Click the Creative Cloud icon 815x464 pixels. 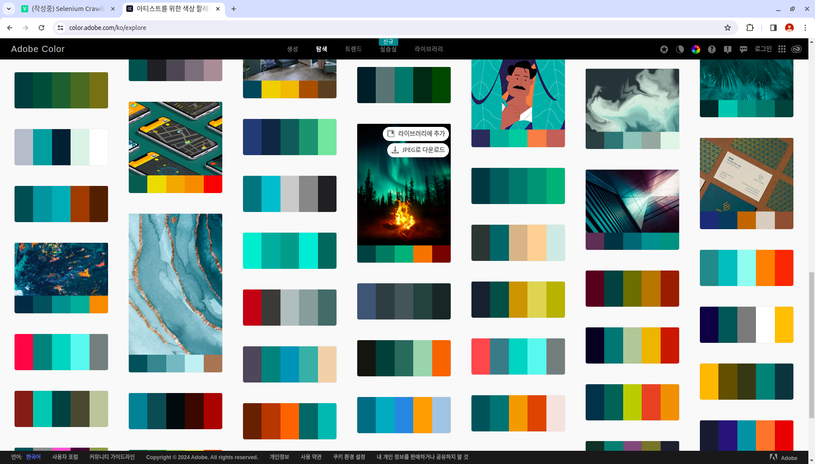796,49
